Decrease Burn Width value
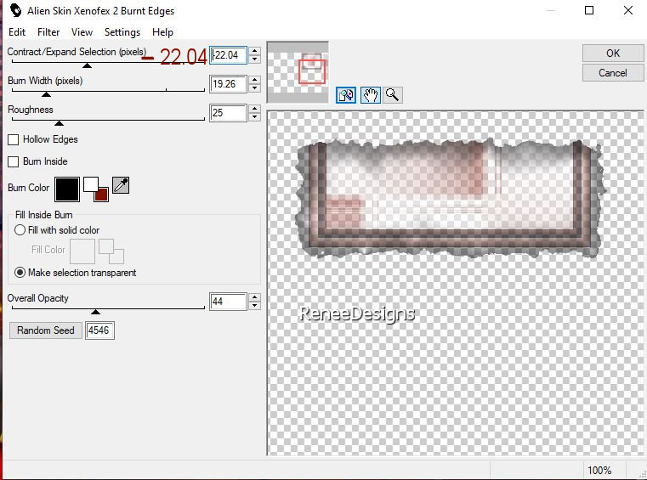The height and width of the screenshot is (480, 647). click(x=254, y=88)
